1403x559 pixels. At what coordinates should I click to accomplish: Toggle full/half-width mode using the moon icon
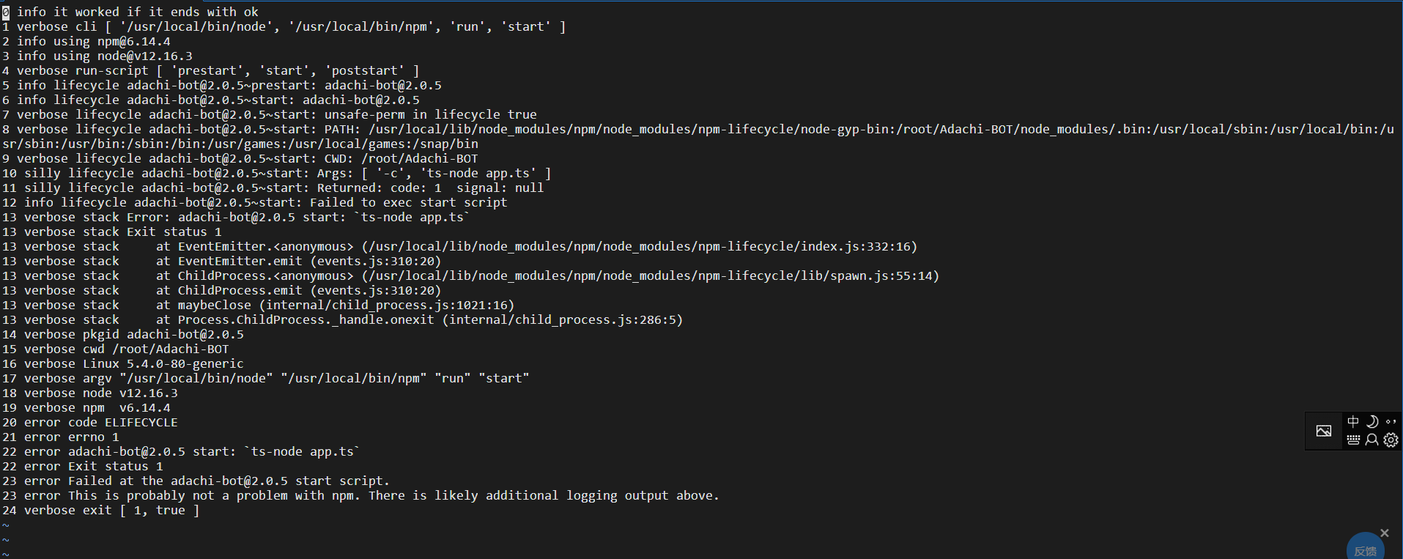pos(1372,421)
